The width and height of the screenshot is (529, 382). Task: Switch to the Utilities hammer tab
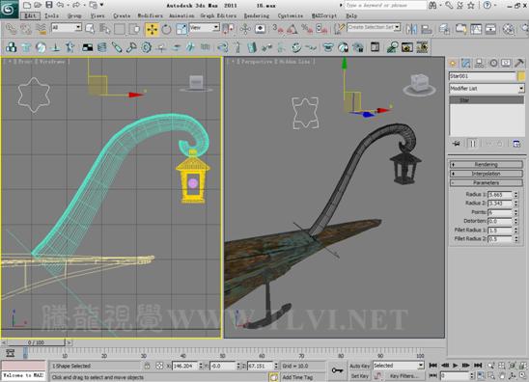click(519, 63)
